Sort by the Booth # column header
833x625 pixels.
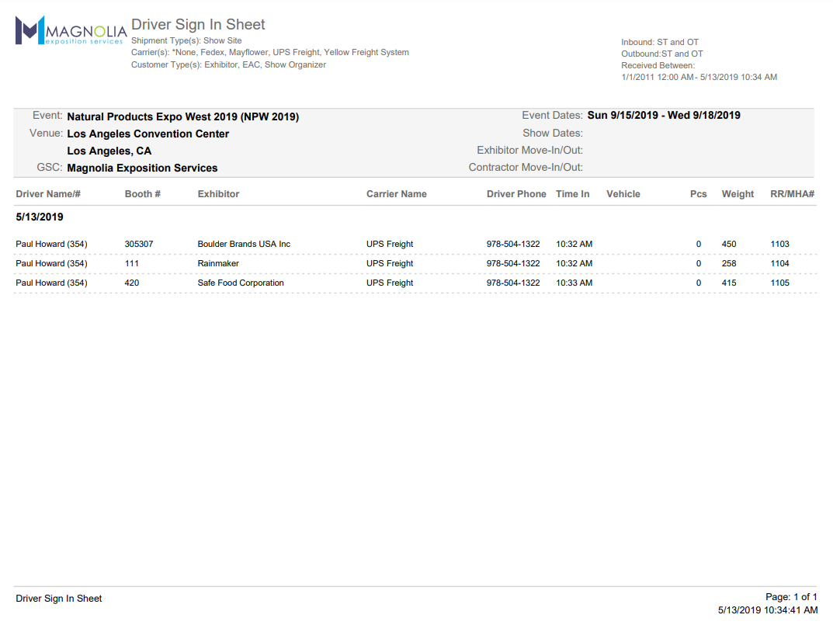(143, 193)
